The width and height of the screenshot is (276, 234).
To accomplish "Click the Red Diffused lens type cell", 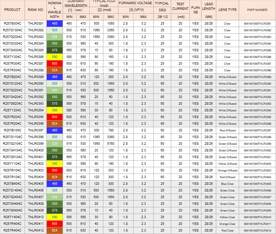I will [x=227, y=177].
